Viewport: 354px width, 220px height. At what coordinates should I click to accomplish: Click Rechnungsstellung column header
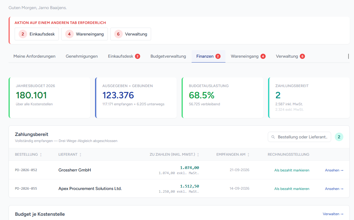(x=289, y=154)
